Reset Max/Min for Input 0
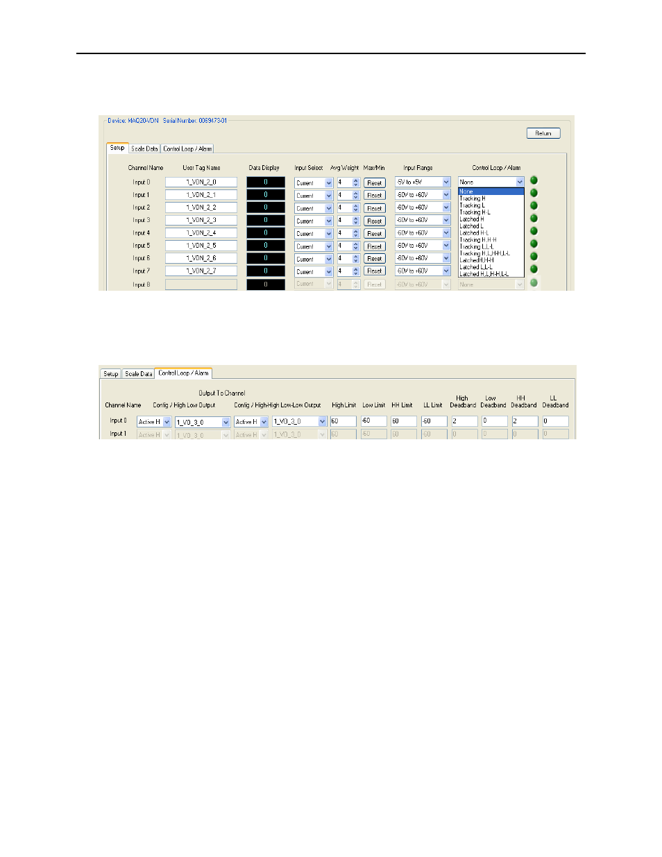Image resolution: width=662 pixels, height=857 pixels. [x=375, y=183]
